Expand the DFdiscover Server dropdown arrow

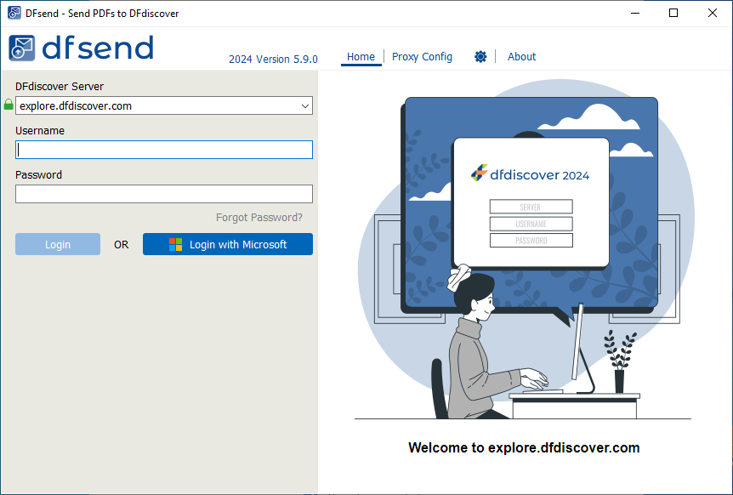(x=304, y=106)
